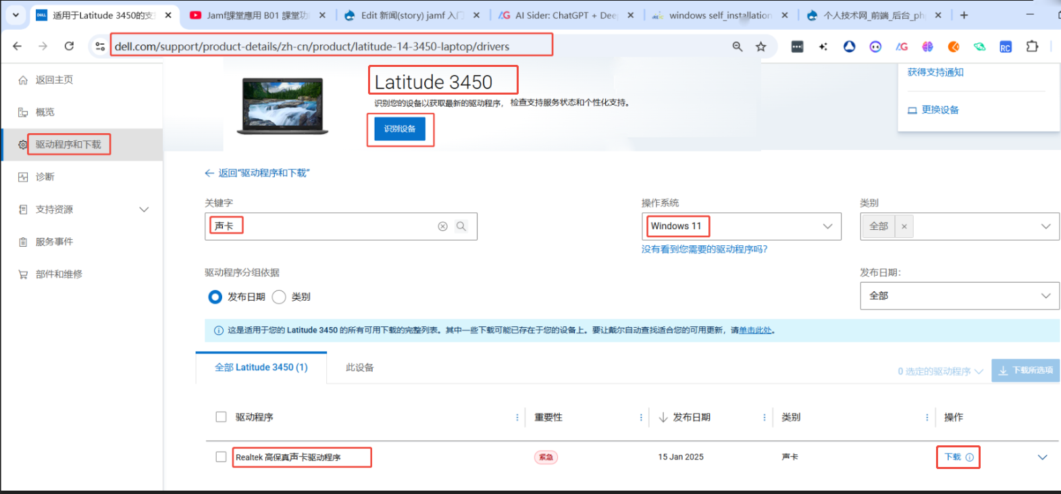Open the Extensions puzzle icon
The image size is (1061, 494).
tap(1032, 47)
